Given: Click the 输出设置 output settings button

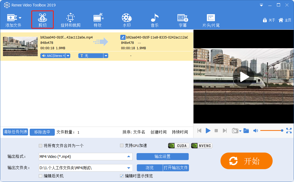Looking at the screenshot, I should point(163,157).
